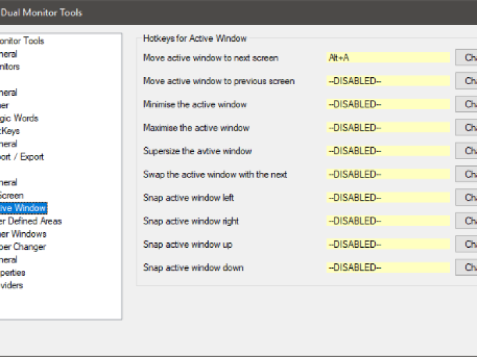Click DISABLED field for Snap active window right
The image size is (477, 357).
click(x=388, y=221)
